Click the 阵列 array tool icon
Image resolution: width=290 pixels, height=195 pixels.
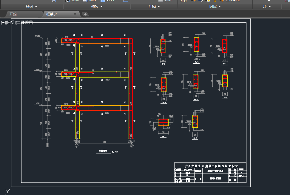103,1
